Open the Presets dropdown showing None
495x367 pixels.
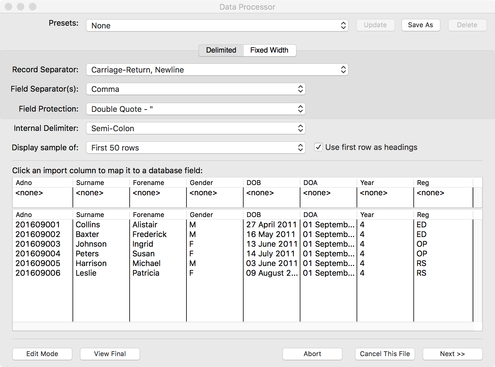[217, 25]
